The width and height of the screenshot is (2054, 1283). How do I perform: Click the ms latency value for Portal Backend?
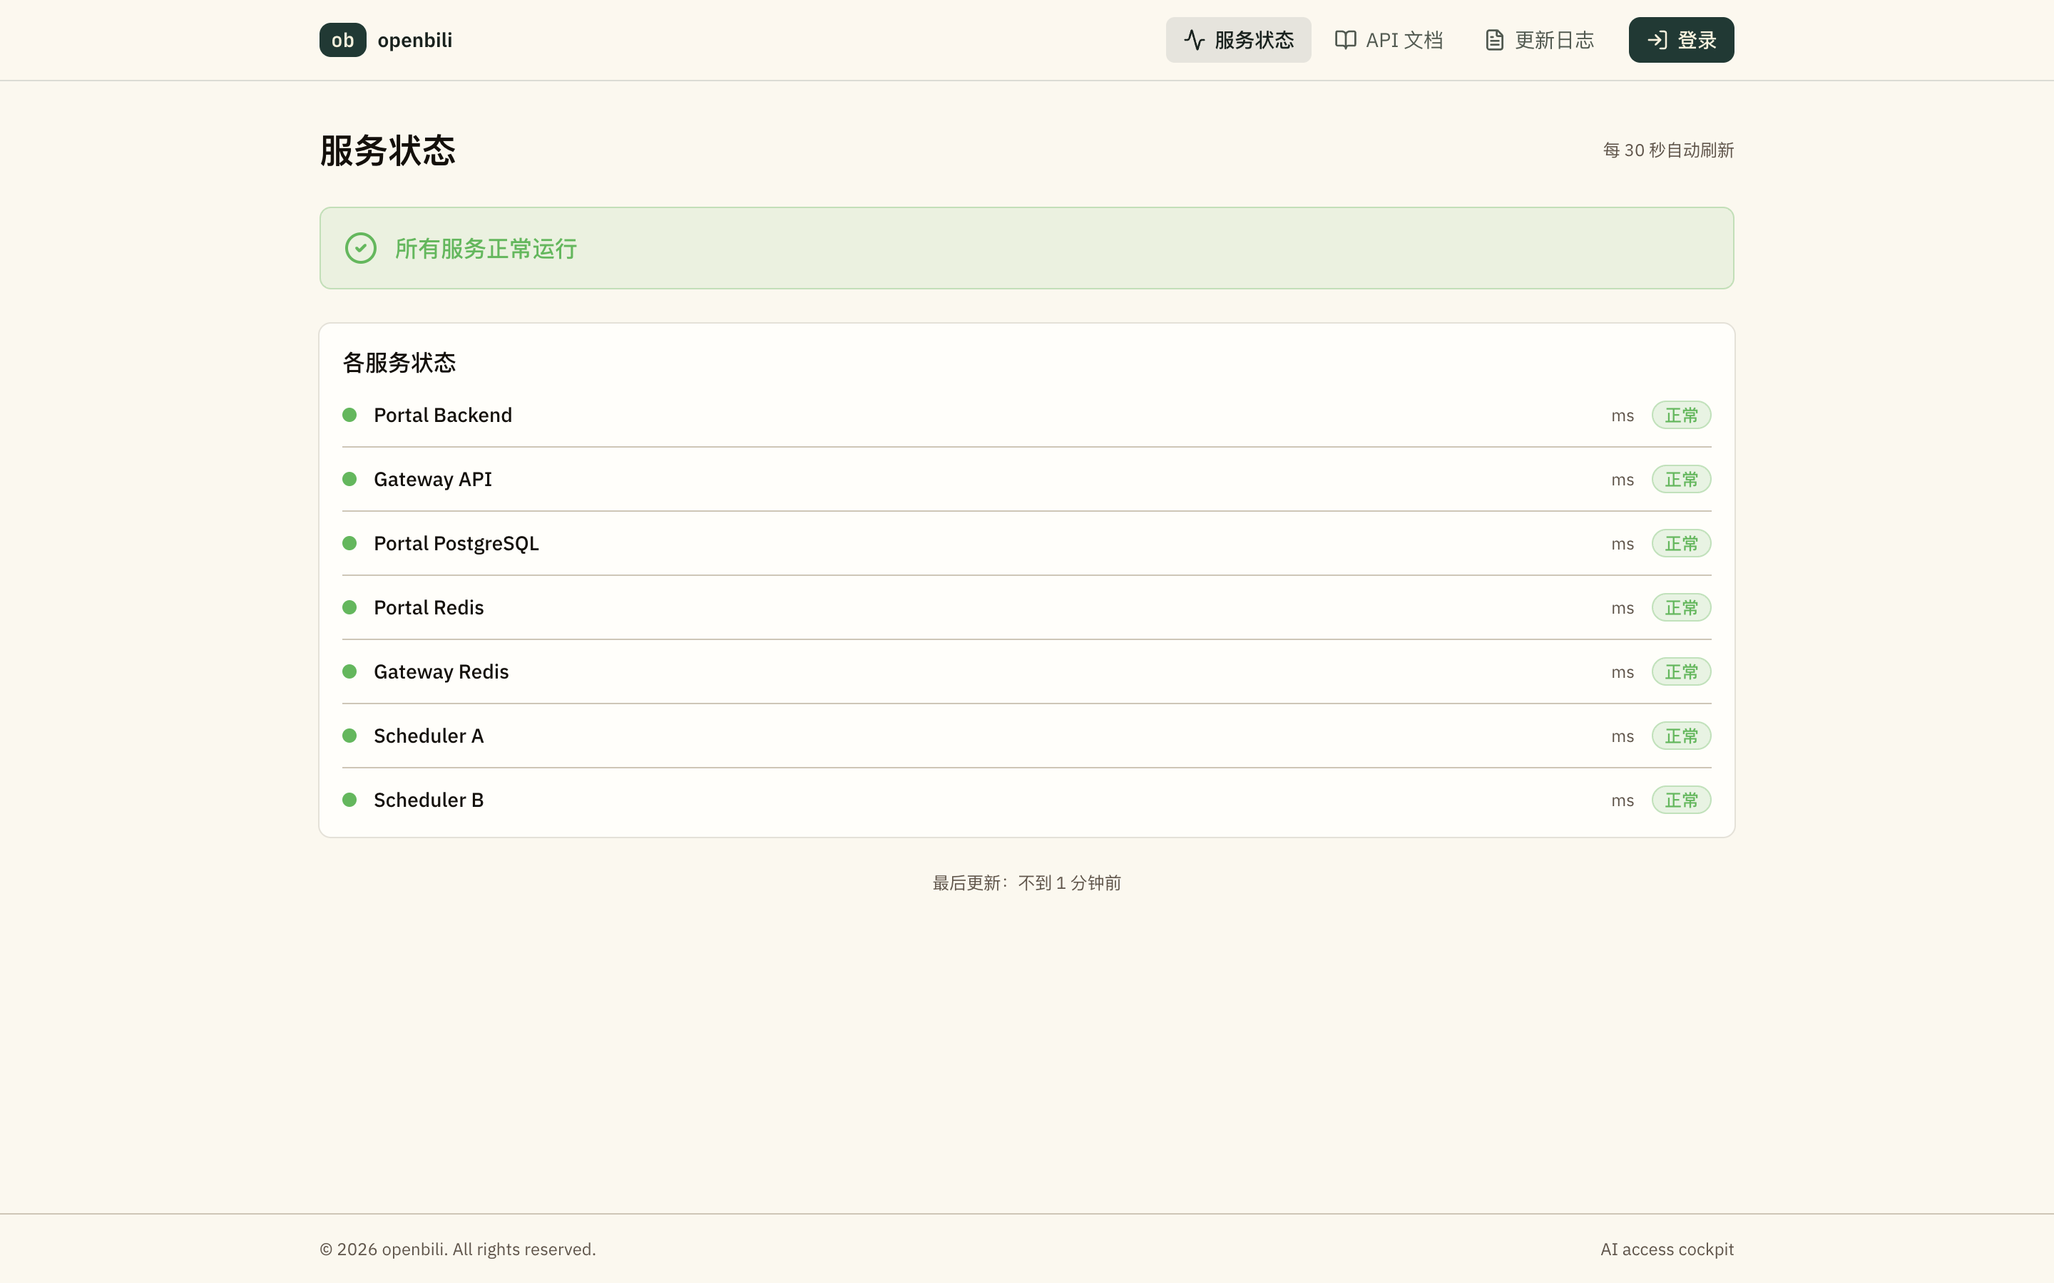tap(1622, 416)
